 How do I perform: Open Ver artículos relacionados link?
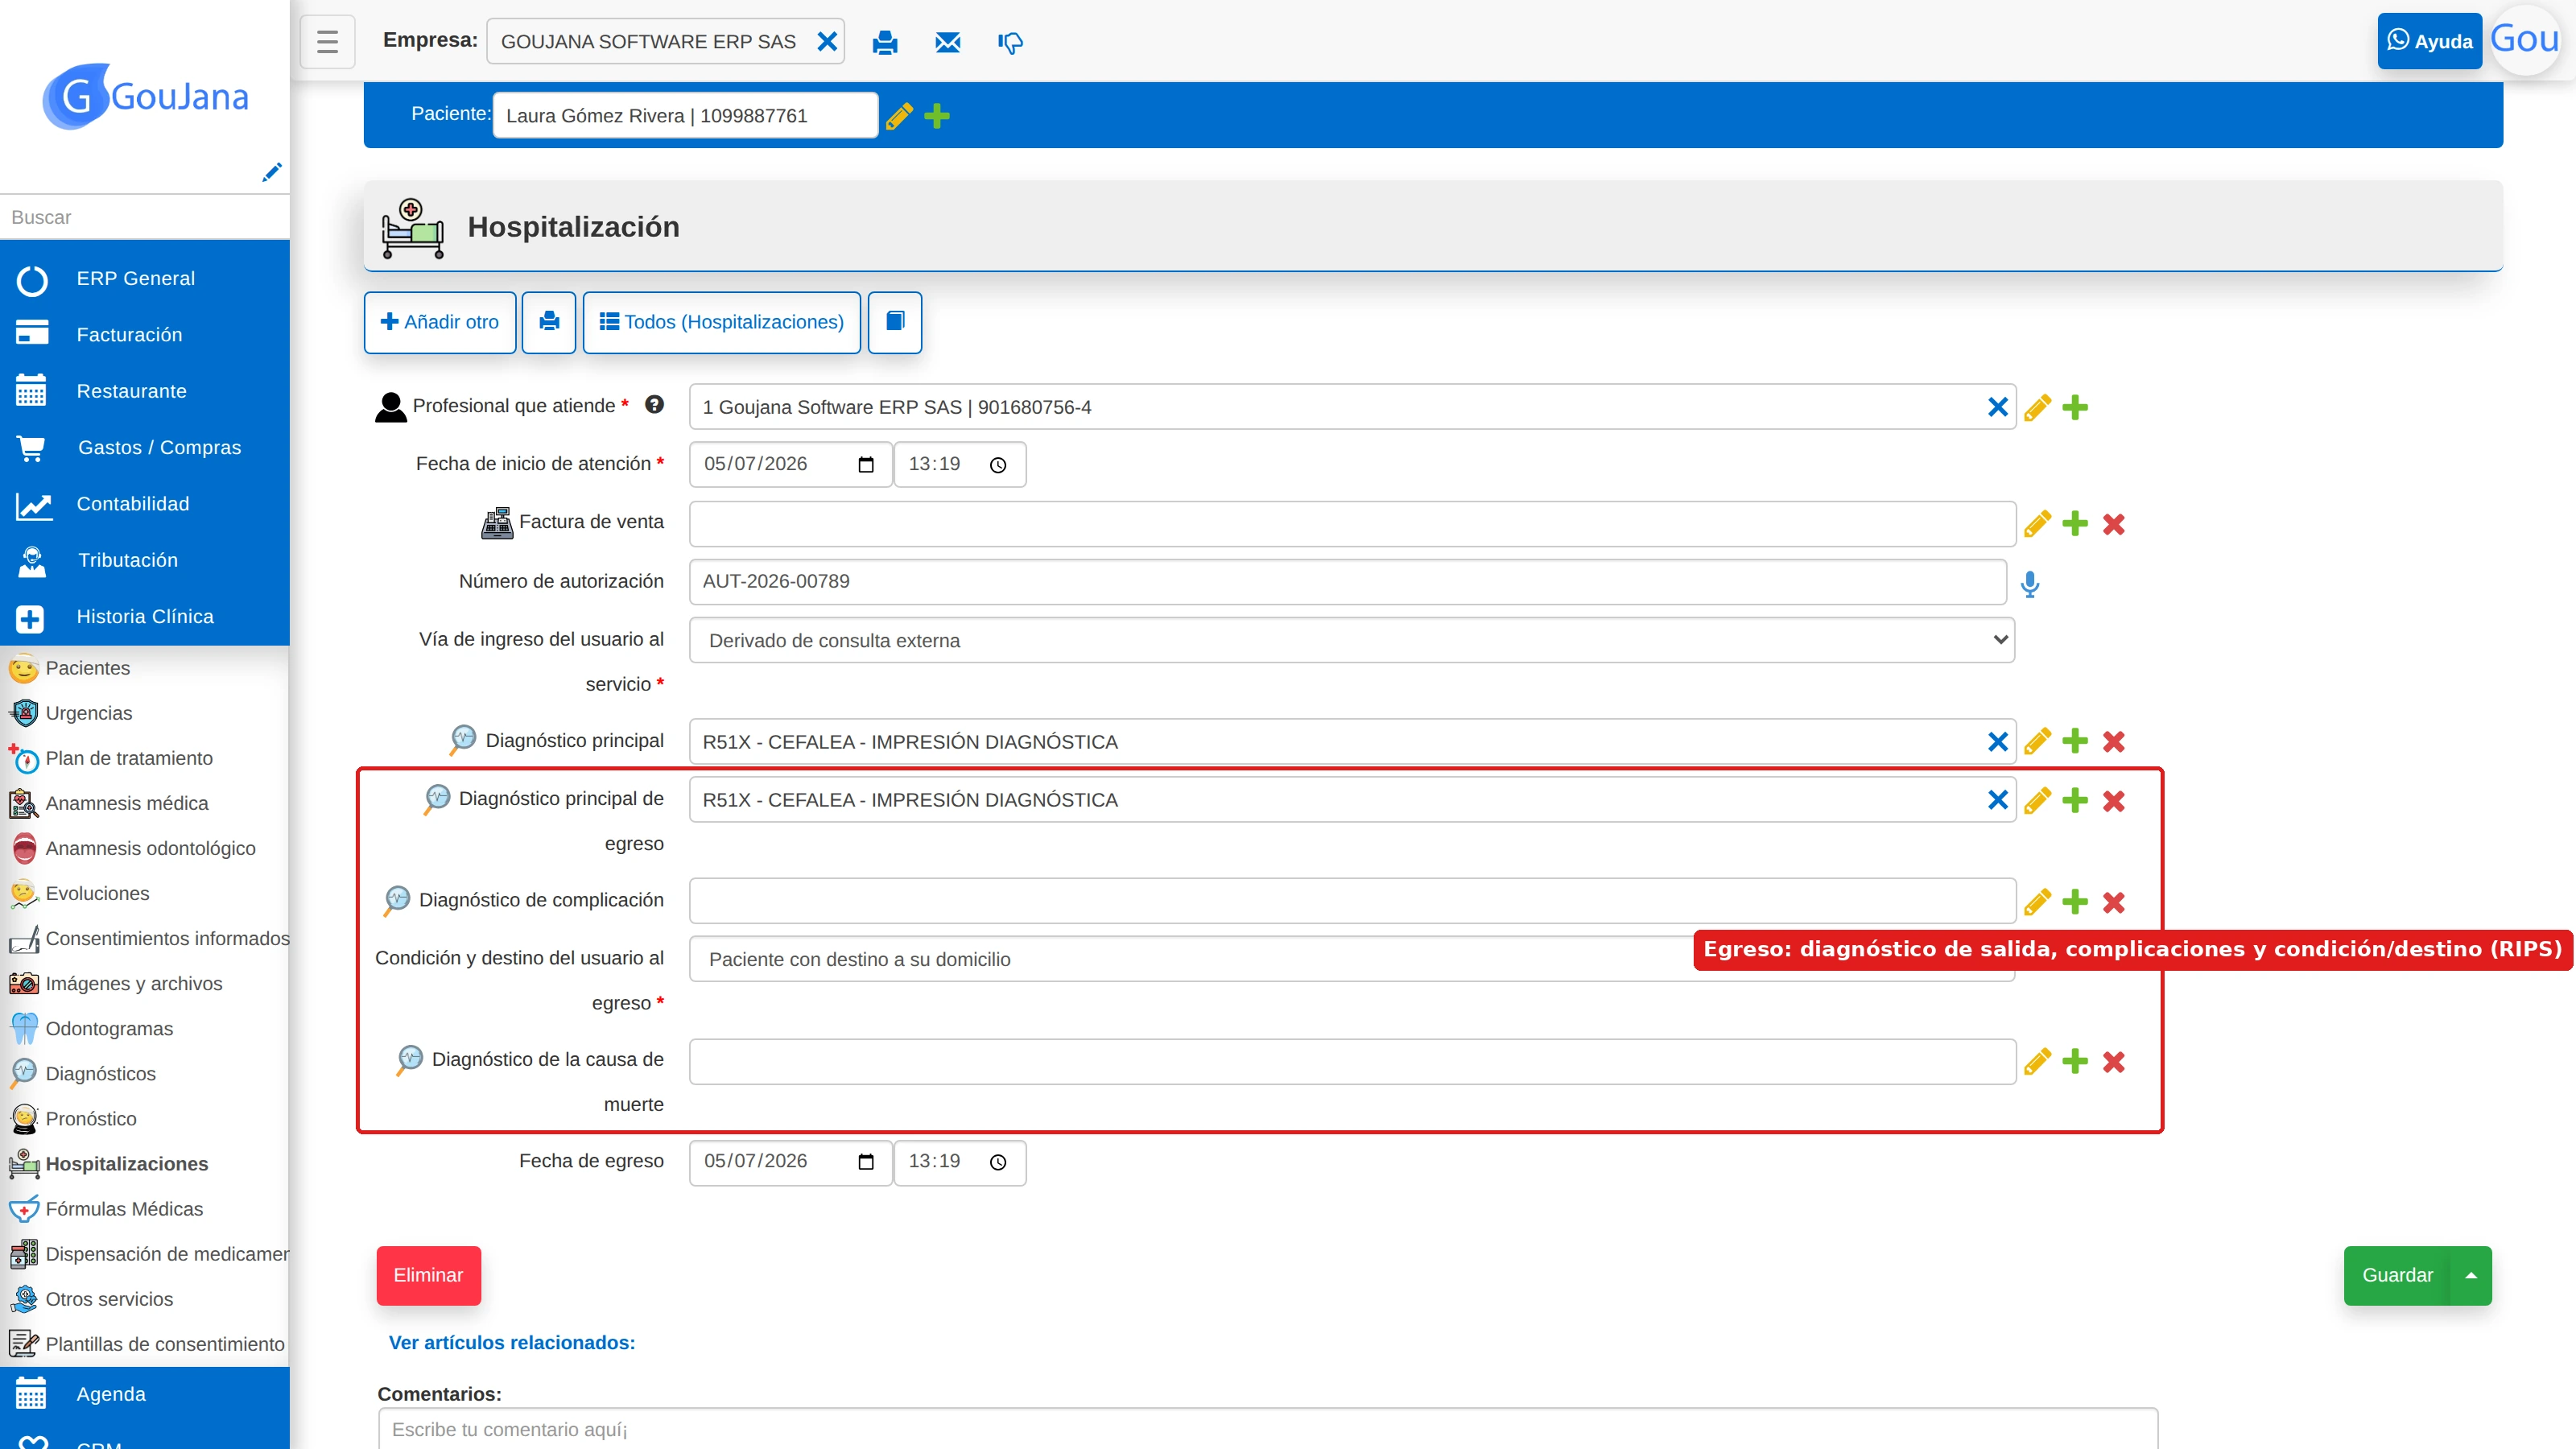[511, 1342]
